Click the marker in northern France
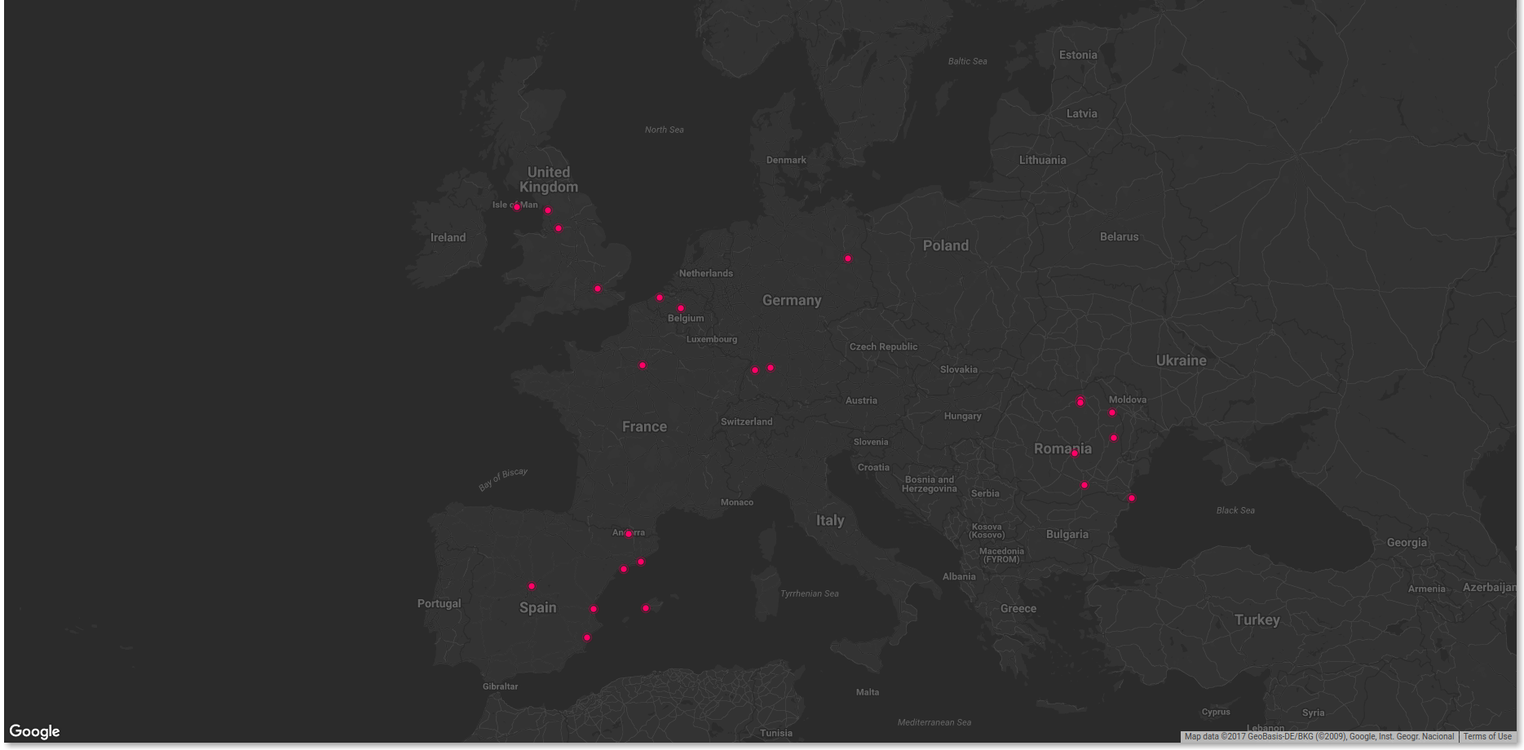This screenshot has height=750, width=1524. tap(643, 365)
